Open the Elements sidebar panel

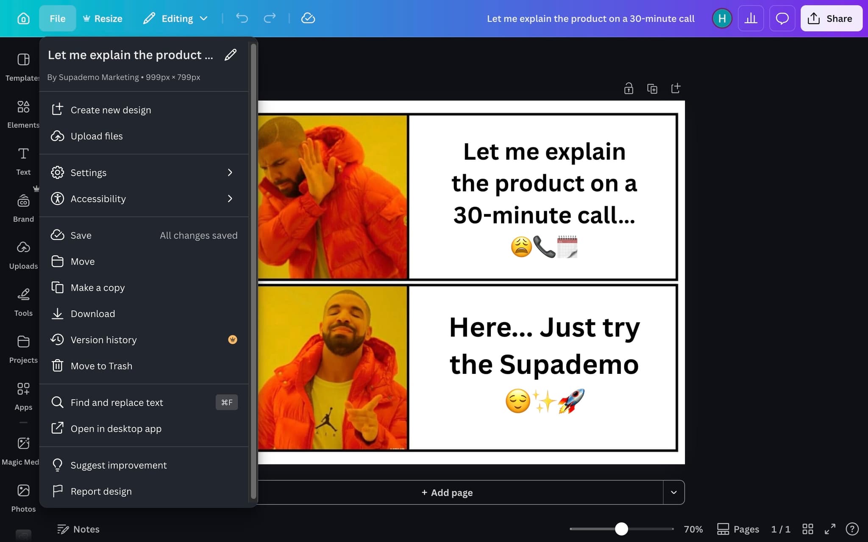pyautogui.click(x=23, y=113)
